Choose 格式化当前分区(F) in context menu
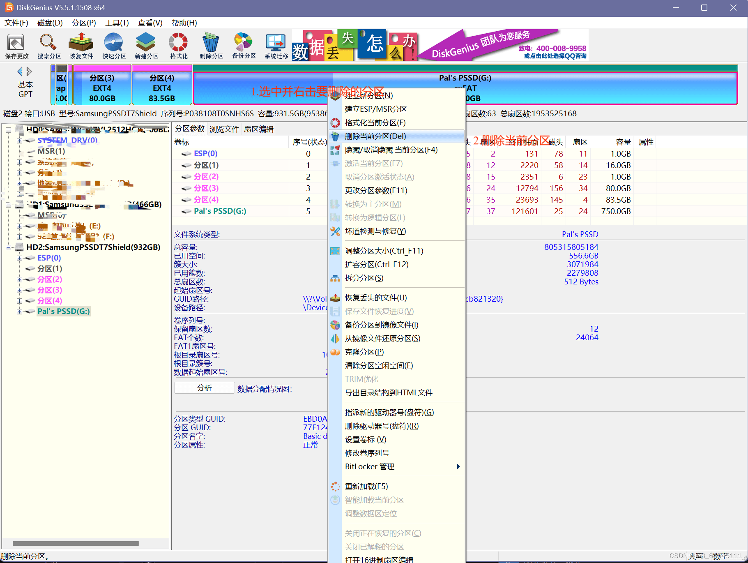This screenshot has height=563, width=748. (x=397, y=122)
